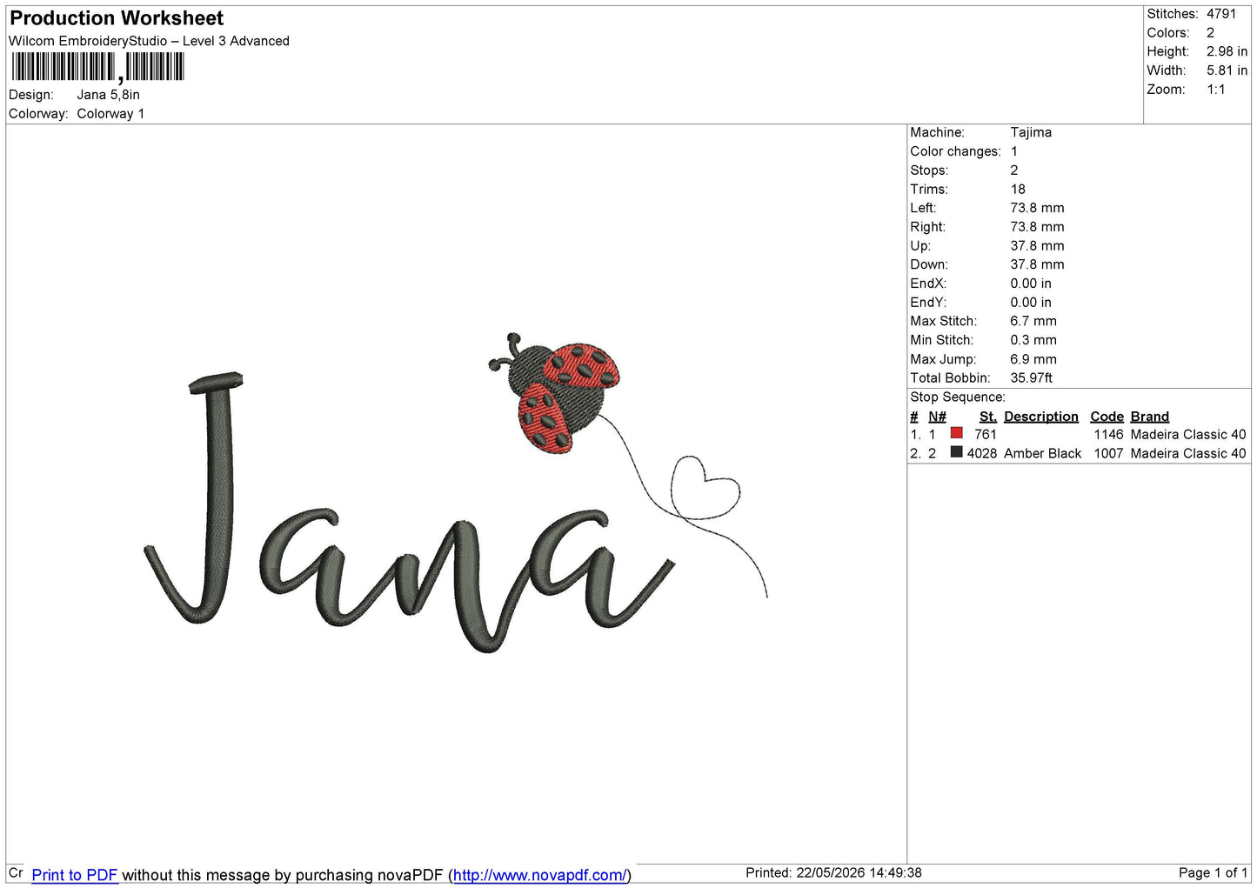Select Madeira Classic 40 in row 1
This screenshot has width=1257, height=888.
[1188, 434]
